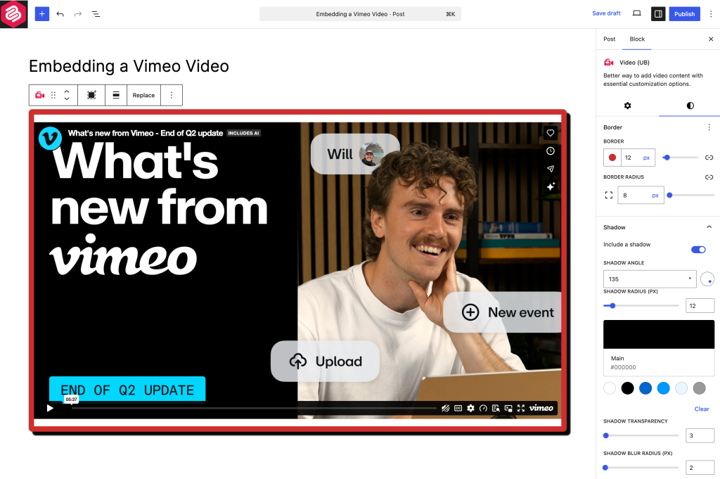Click the Save draft link
Image resolution: width=720 pixels, height=479 pixels.
click(x=606, y=13)
